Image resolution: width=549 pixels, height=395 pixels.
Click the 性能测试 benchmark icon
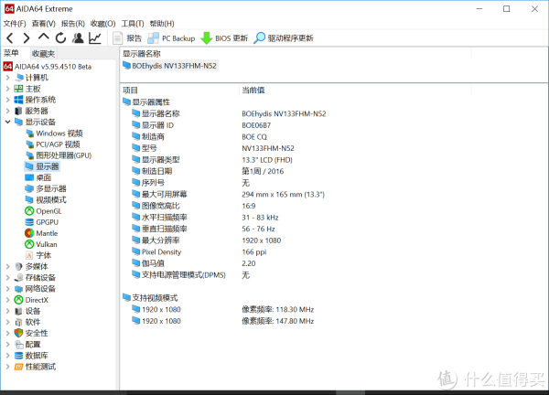pos(18,367)
